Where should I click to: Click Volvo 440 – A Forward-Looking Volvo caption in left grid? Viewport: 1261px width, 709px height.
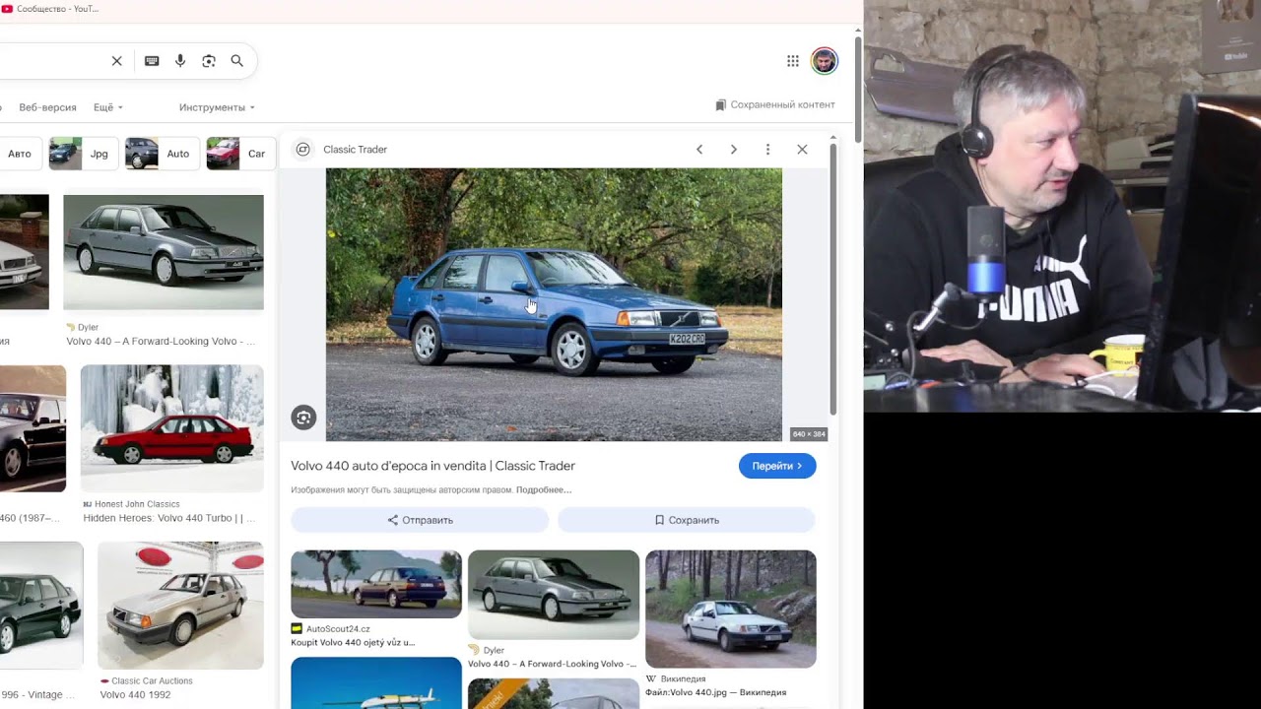[x=161, y=342]
